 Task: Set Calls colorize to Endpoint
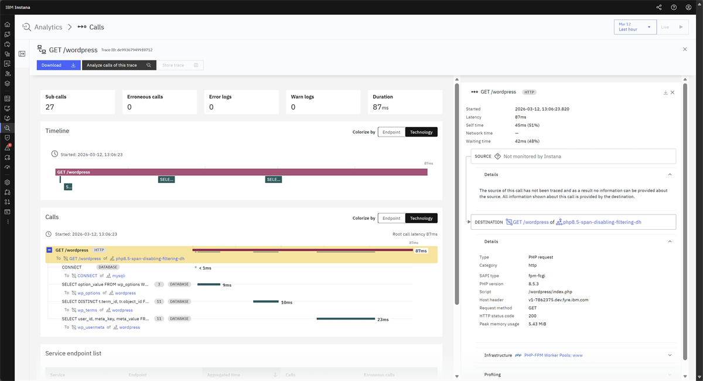pyautogui.click(x=391, y=218)
